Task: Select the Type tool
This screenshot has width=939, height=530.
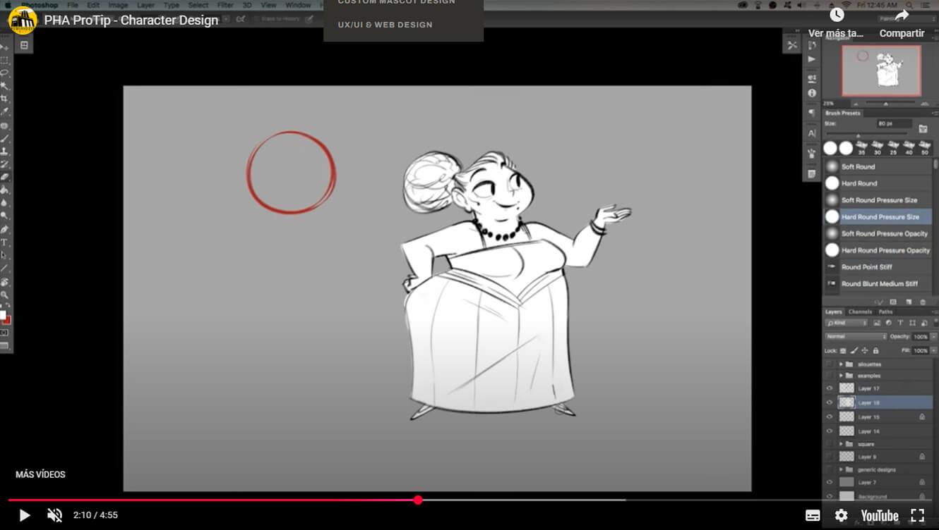Action: pyautogui.click(x=5, y=242)
